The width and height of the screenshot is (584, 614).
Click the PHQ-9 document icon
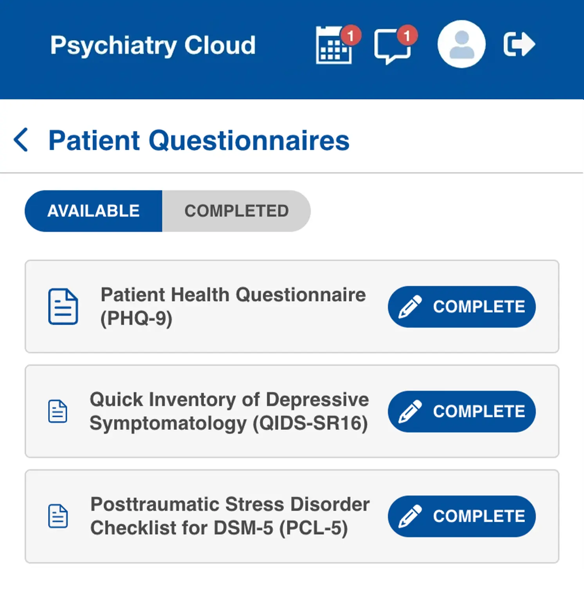pos(63,307)
